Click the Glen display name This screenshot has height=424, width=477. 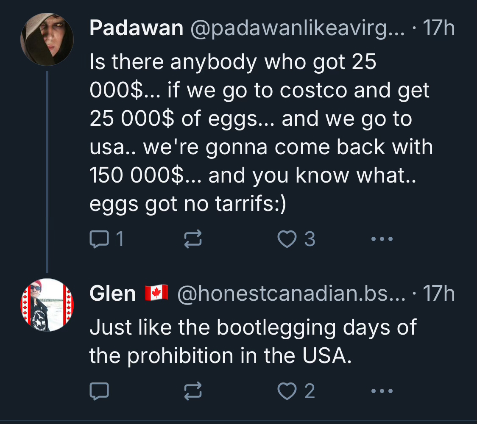(x=113, y=294)
